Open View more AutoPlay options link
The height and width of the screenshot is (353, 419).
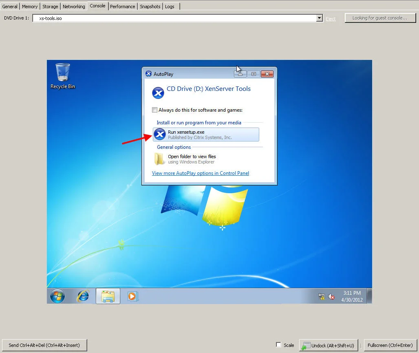point(201,173)
